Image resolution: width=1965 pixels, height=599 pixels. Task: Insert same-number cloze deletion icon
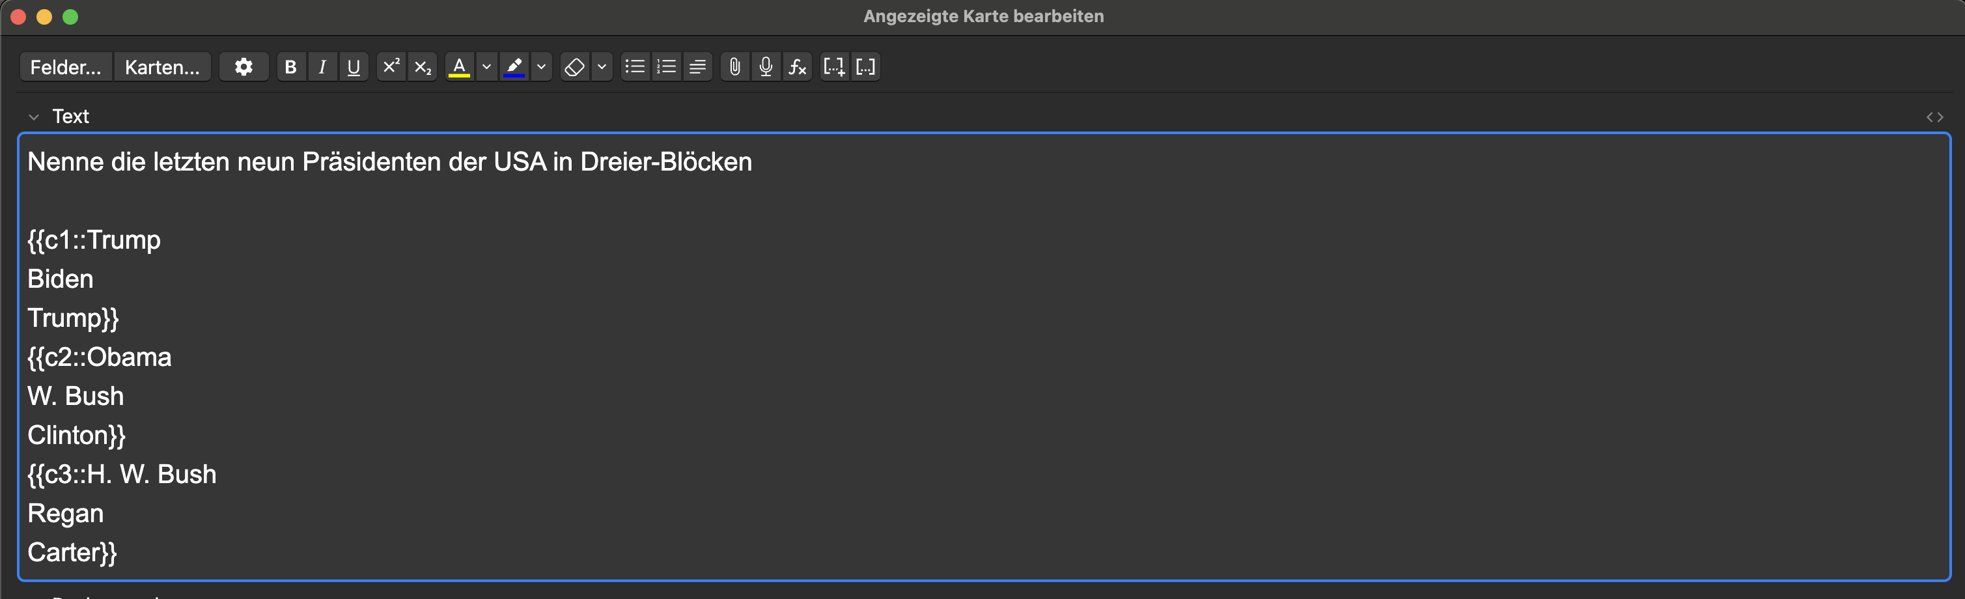pos(866,67)
